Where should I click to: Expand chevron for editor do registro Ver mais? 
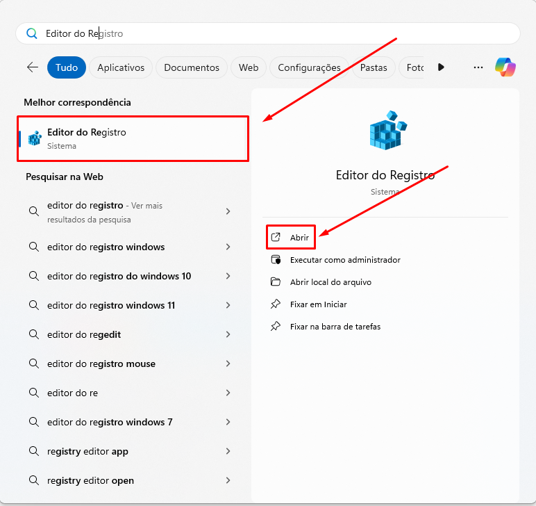pyautogui.click(x=228, y=211)
